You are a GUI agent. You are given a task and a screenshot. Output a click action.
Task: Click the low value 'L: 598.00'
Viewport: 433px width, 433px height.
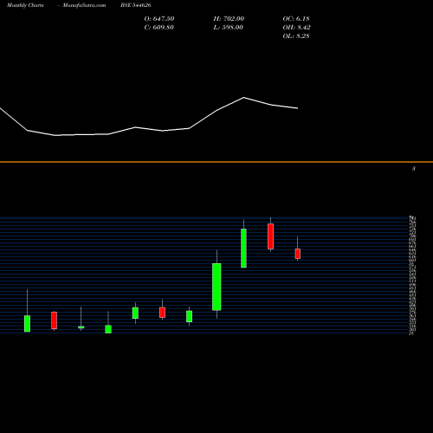pyautogui.click(x=228, y=28)
